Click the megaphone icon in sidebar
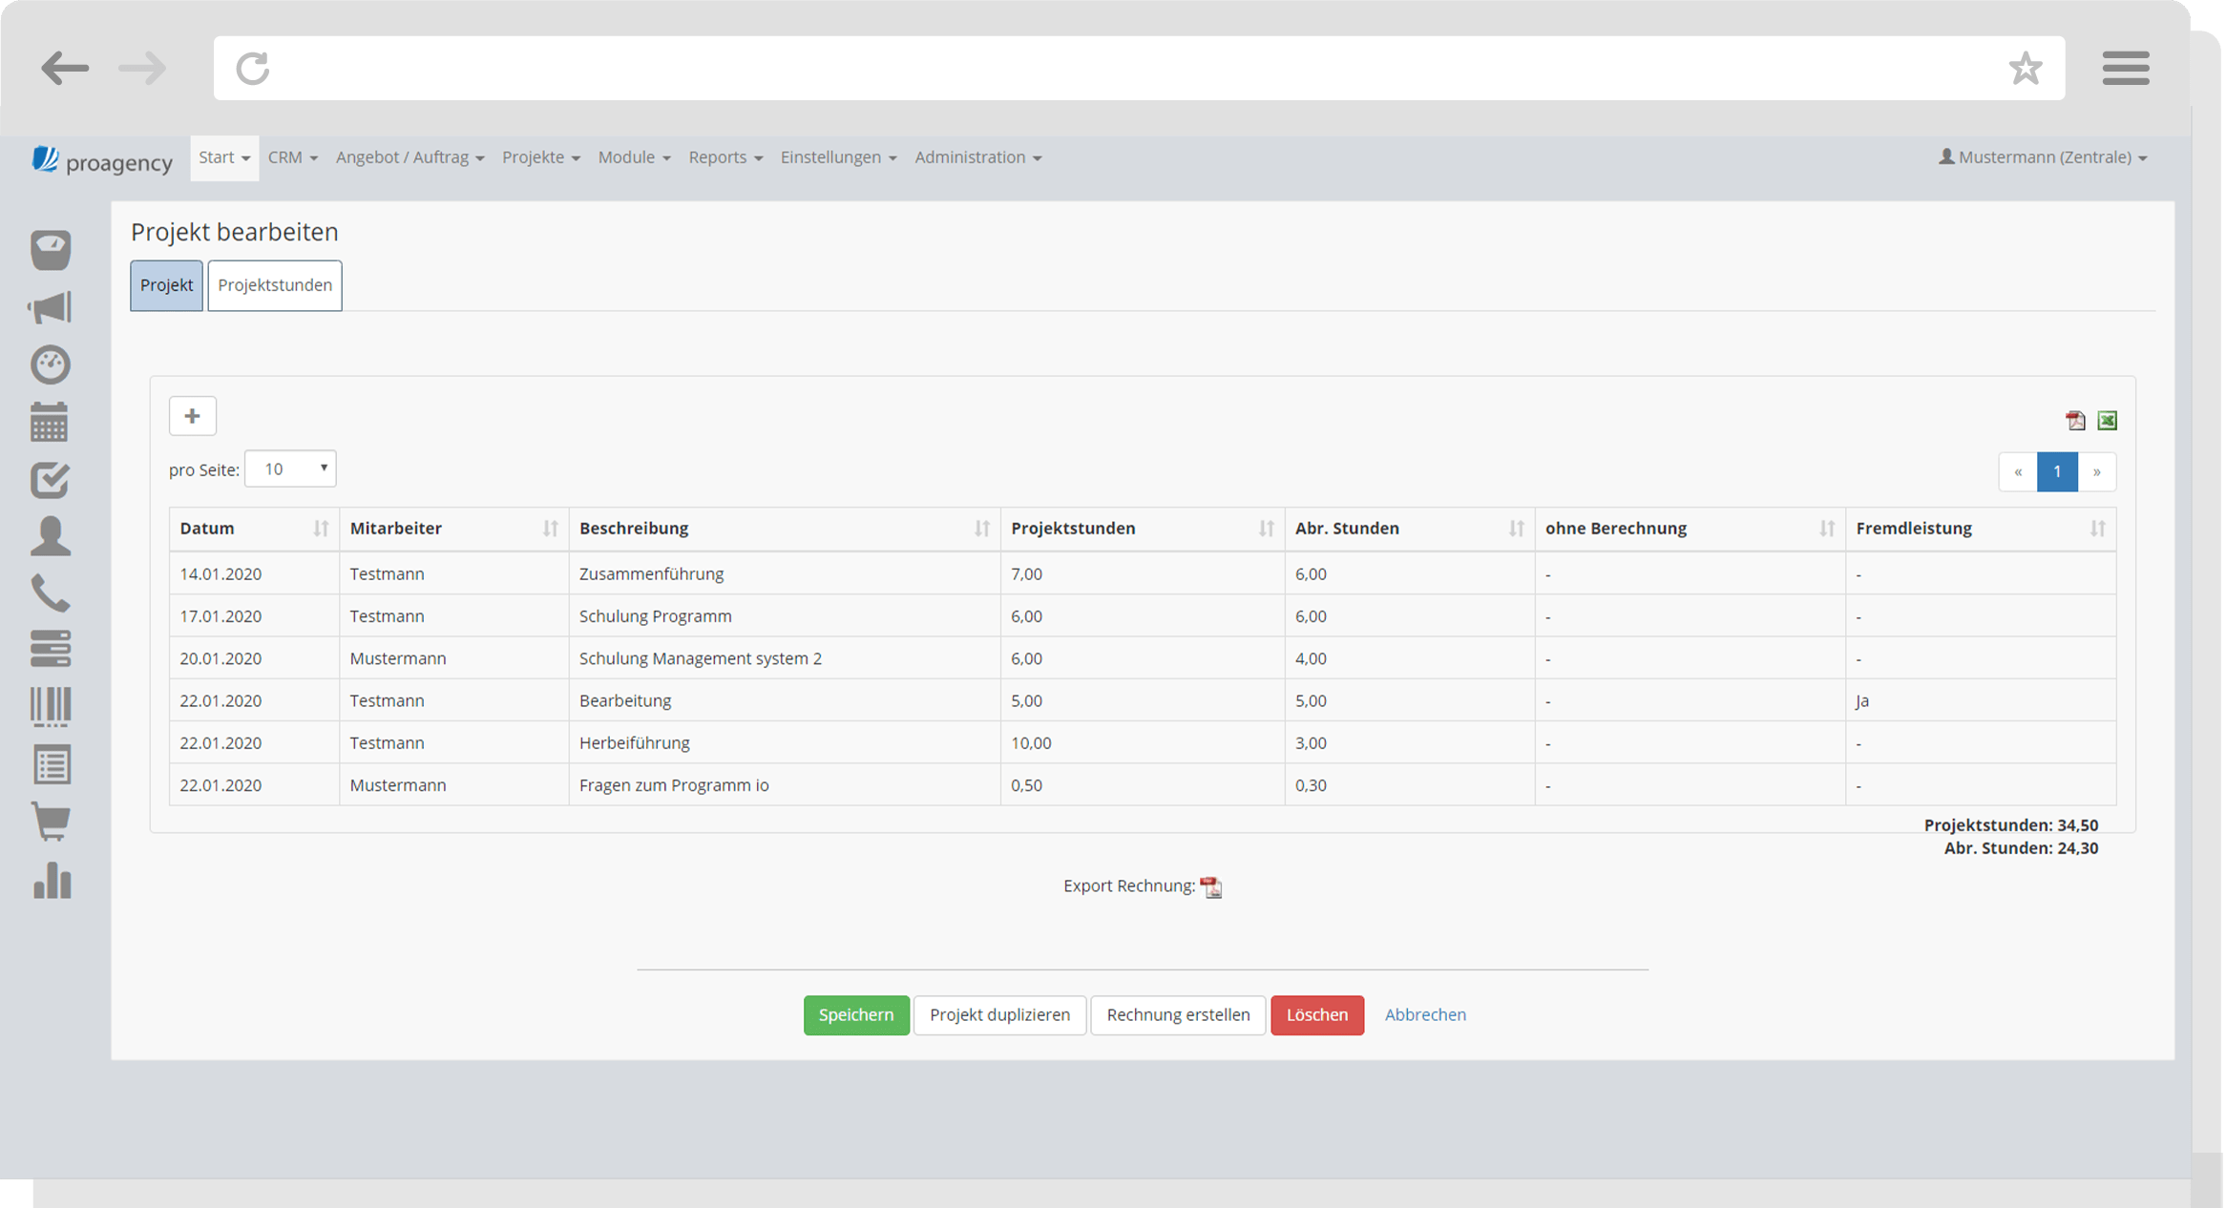The height and width of the screenshot is (1208, 2226). pos(50,307)
